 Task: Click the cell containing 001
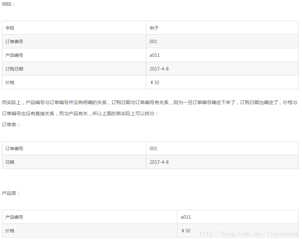tap(153, 41)
